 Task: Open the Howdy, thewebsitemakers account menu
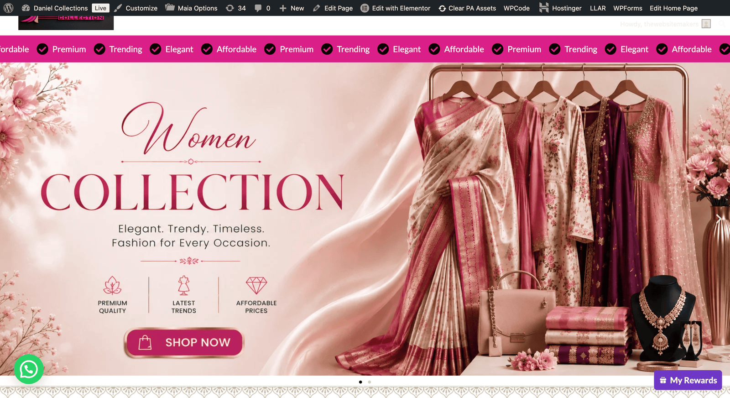pyautogui.click(x=665, y=24)
